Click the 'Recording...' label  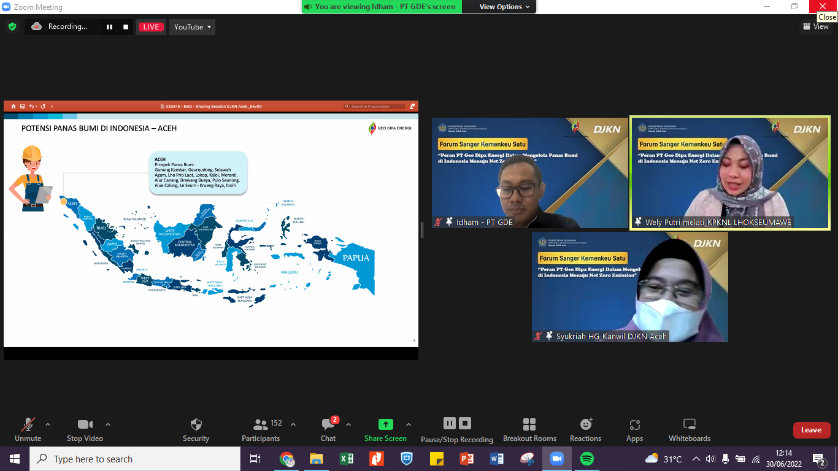(67, 27)
